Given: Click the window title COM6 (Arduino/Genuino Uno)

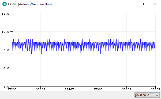Looking at the screenshot, I should 30,4.
